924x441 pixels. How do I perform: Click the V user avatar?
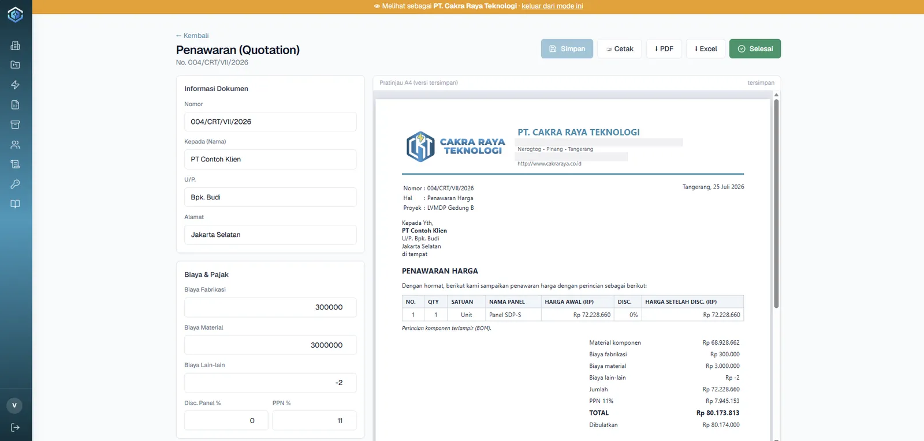click(14, 405)
